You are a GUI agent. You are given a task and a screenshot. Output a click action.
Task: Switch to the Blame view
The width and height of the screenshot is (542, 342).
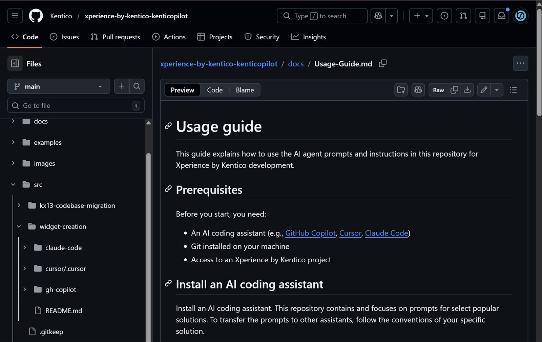point(245,90)
